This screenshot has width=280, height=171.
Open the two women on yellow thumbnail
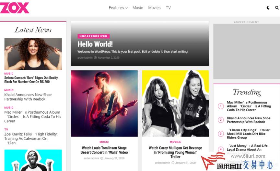[x=175, y=104]
